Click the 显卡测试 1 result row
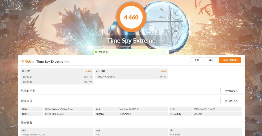The image size is (262, 136). [x=57, y=77]
